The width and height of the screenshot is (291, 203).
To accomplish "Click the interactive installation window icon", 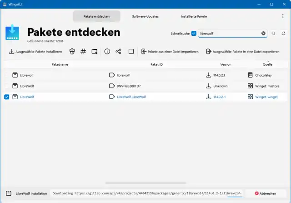I will click(95, 51).
